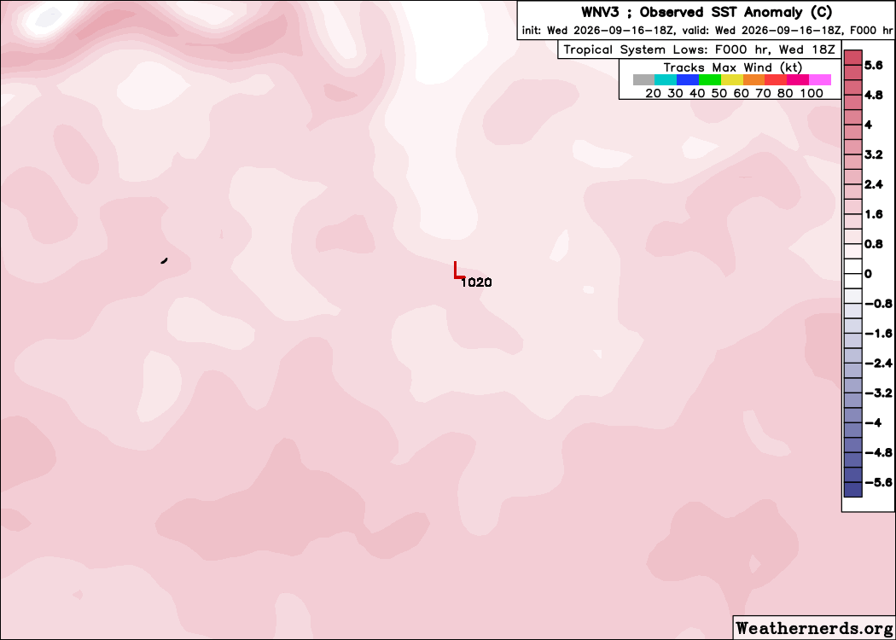
Task: Select the green 50 kt wind swatch
Action: click(710, 80)
